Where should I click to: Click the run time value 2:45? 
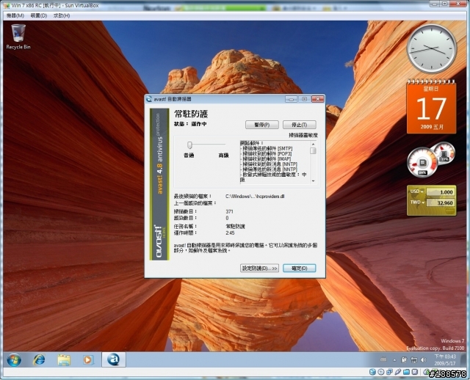[x=230, y=233]
